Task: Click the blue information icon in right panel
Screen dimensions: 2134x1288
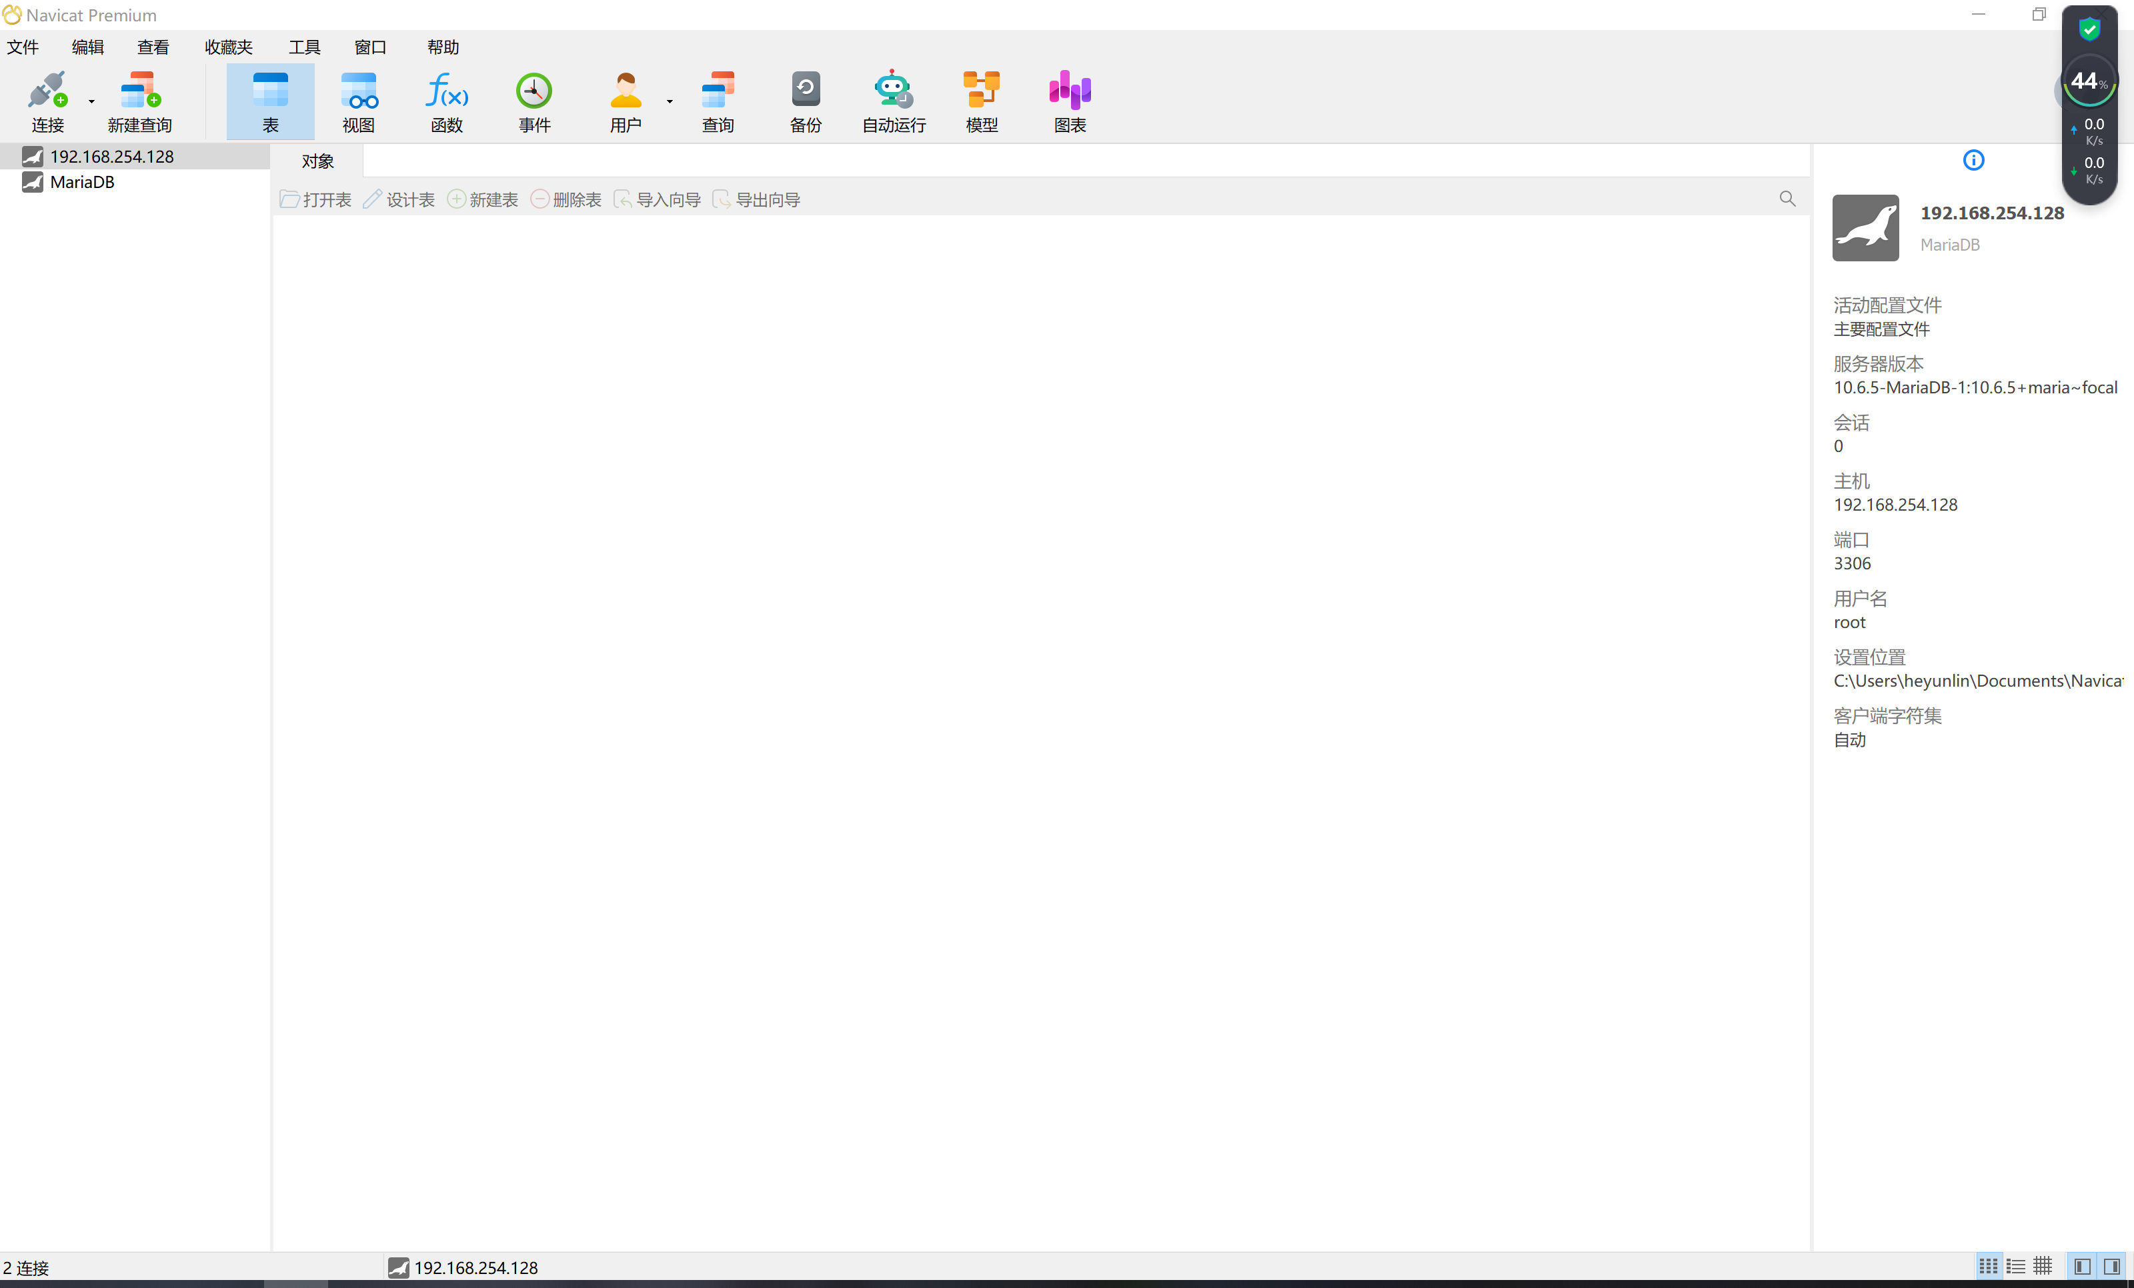Action: click(x=1974, y=160)
